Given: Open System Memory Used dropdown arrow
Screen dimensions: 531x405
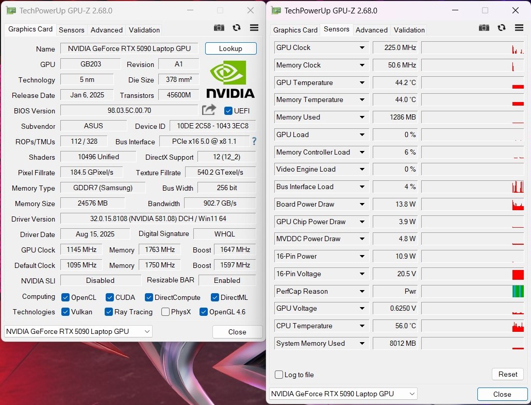Looking at the screenshot, I should [362, 343].
